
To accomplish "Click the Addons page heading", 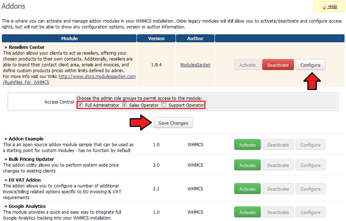I will click(x=13, y=6).
